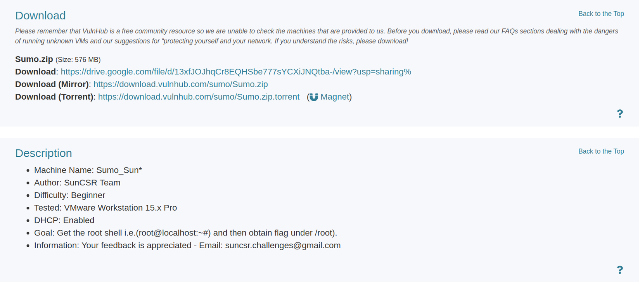This screenshot has width=640, height=282.
Task: Click the Download section heading
Action: 40,16
